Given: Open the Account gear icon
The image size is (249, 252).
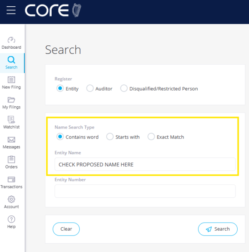Looking at the screenshot, I should [x=11, y=199].
